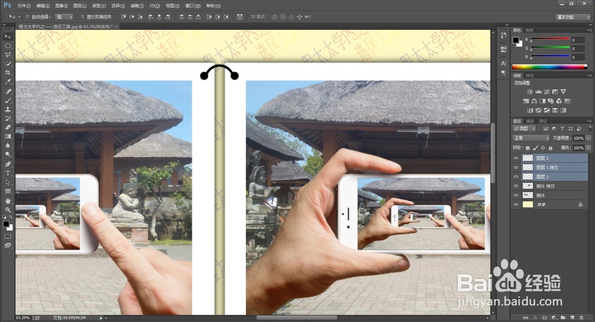Select the Spot Healing Brush tool

8,92
